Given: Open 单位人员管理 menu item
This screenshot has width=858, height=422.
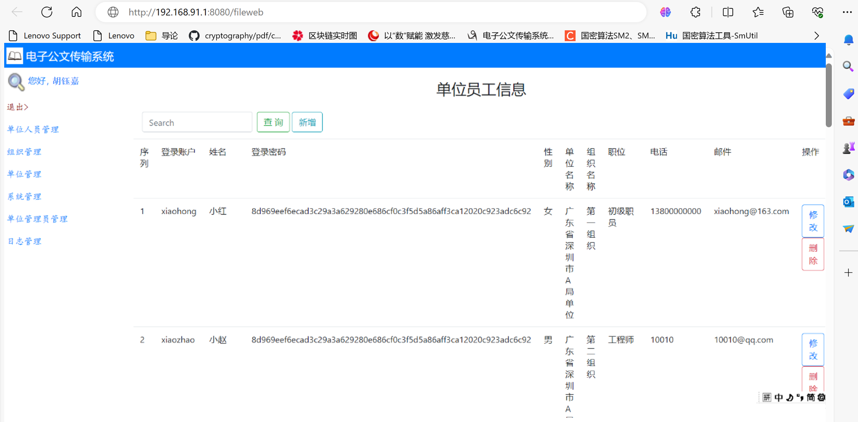Looking at the screenshot, I should click(x=33, y=130).
